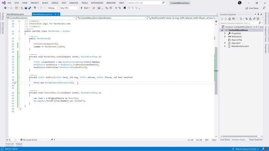Click the Solution Explorer horizontal scrollbar
Viewport: 269px width, 151px height.
240,136
